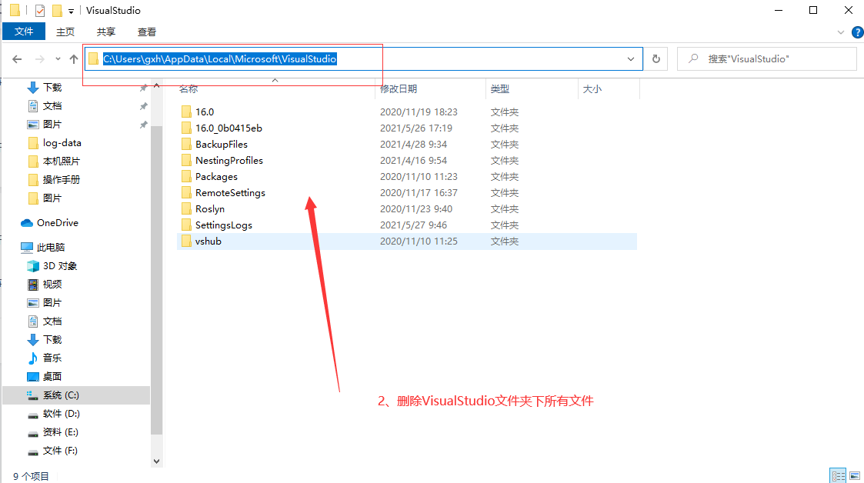The image size is (864, 483).
Task: Open pinned 图片 in quick access
Action: pos(52,125)
